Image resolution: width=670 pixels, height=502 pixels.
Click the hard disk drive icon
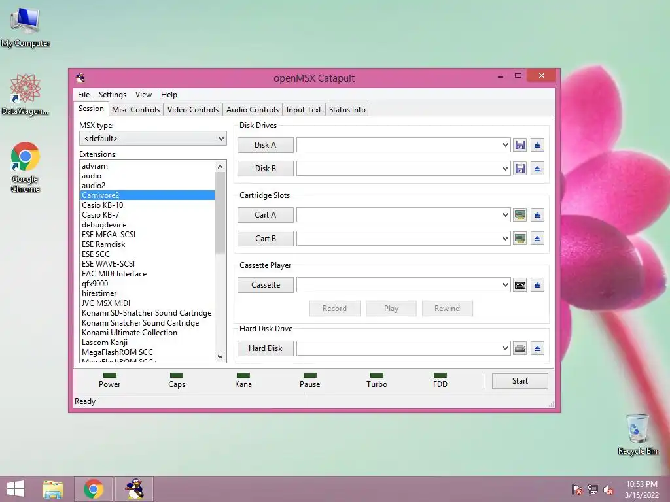point(520,348)
